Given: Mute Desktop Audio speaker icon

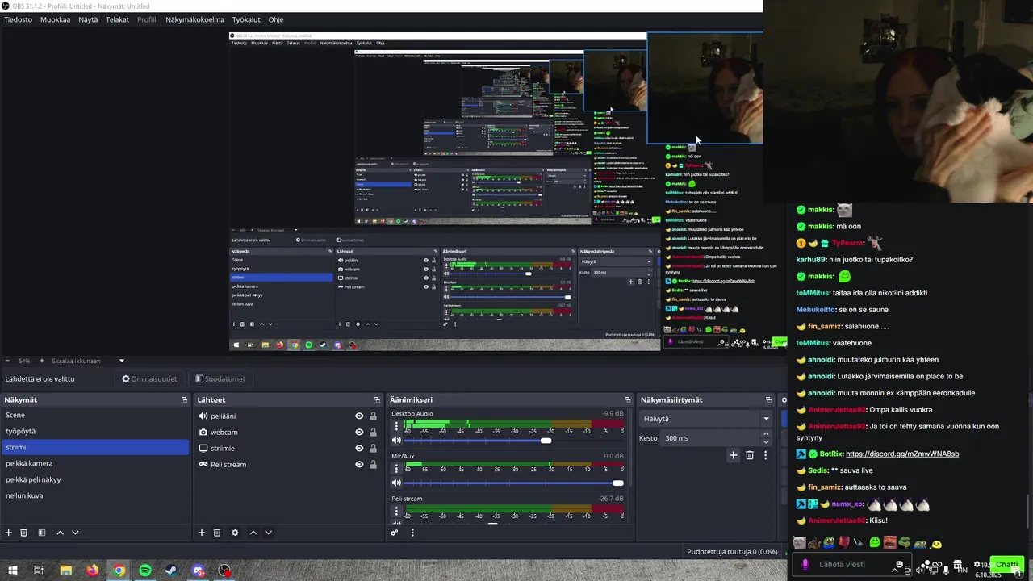Looking at the screenshot, I should tap(396, 440).
